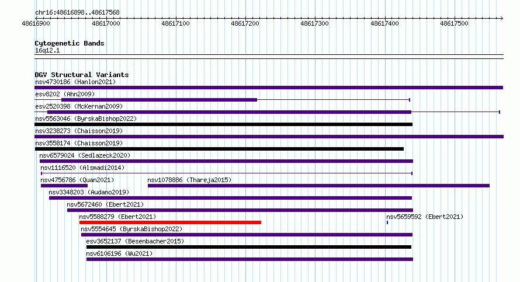Click ruler position 48617500
The width and height of the screenshot is (520, 282).
tap(455, 23)
